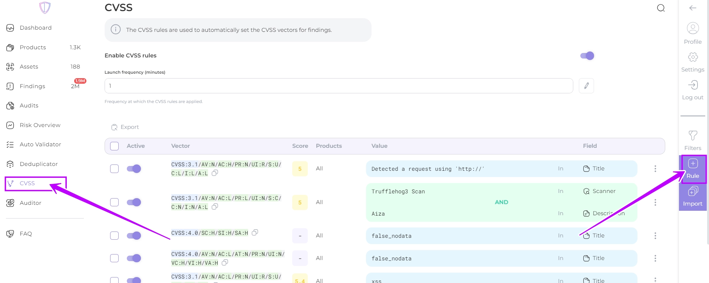Check the select-all checkbox in table header

pyautogui.click(x=115, y=146)
